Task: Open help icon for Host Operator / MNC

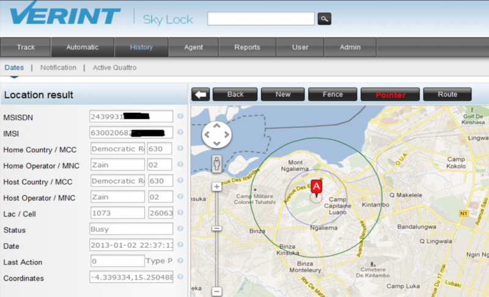Action: (180, 196)
